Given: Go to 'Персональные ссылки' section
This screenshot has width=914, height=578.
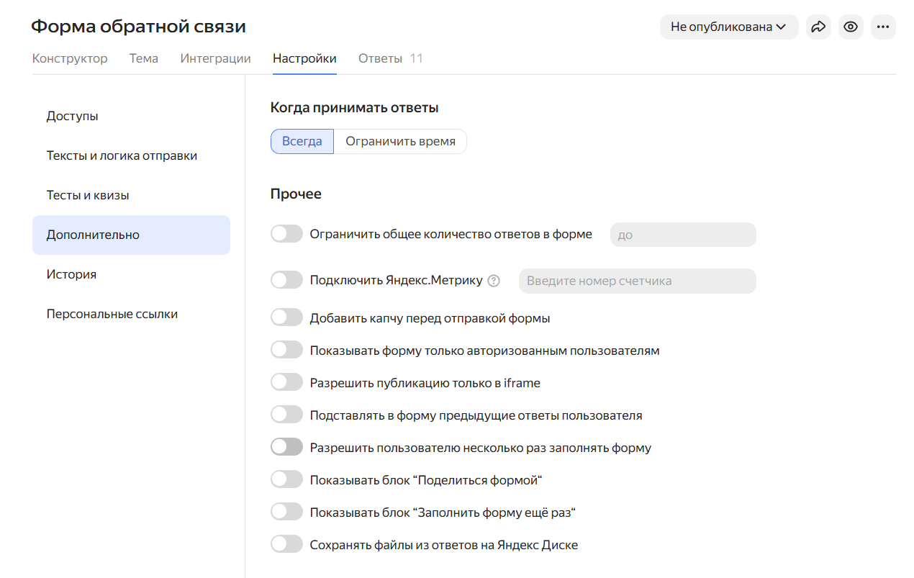Looking at the screenshot, I should point(112,314).
